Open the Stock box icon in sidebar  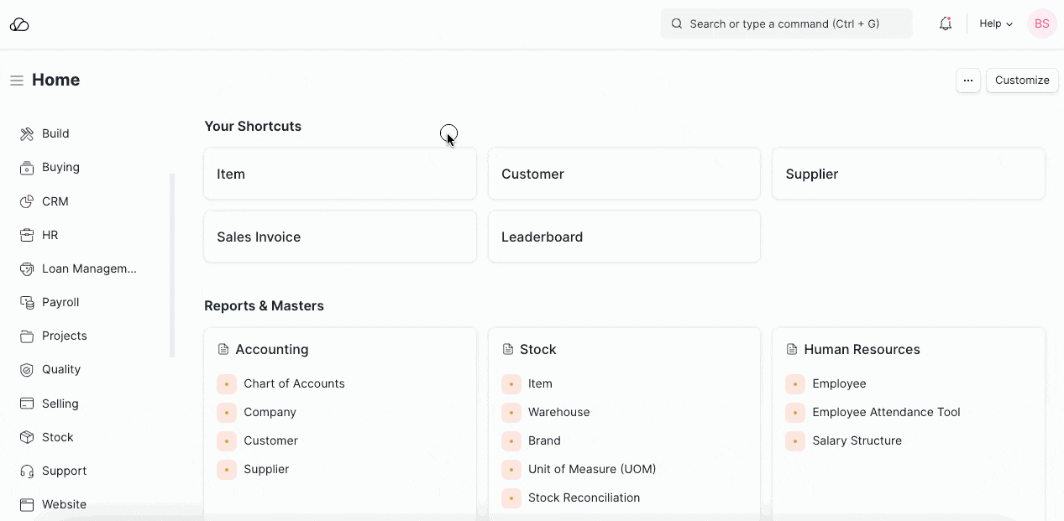pos(27,437)
